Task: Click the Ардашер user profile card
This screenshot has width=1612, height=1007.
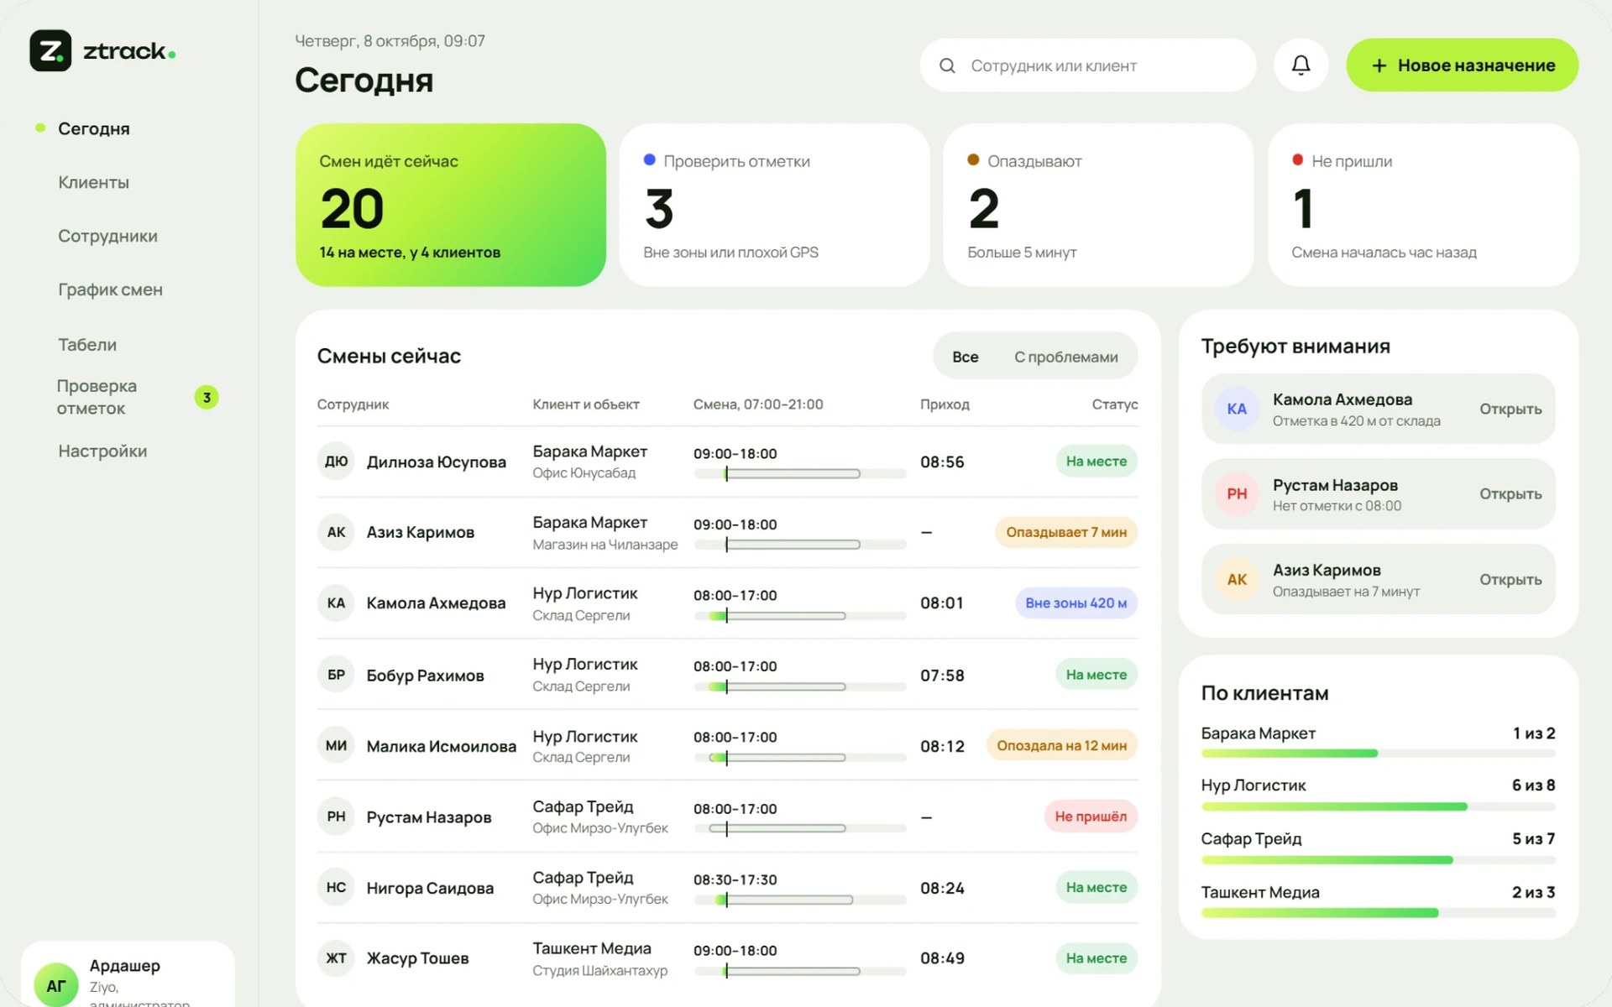Action: [128, 975]
